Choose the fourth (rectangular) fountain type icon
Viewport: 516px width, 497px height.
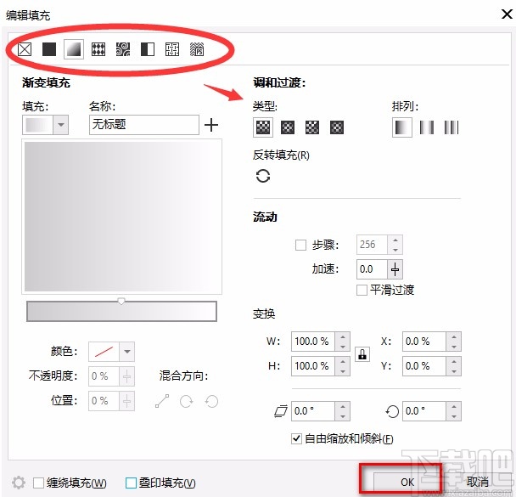pos(337,127)
